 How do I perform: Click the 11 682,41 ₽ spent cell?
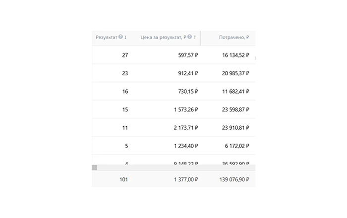pyautogui.click(x=235, y=91)
